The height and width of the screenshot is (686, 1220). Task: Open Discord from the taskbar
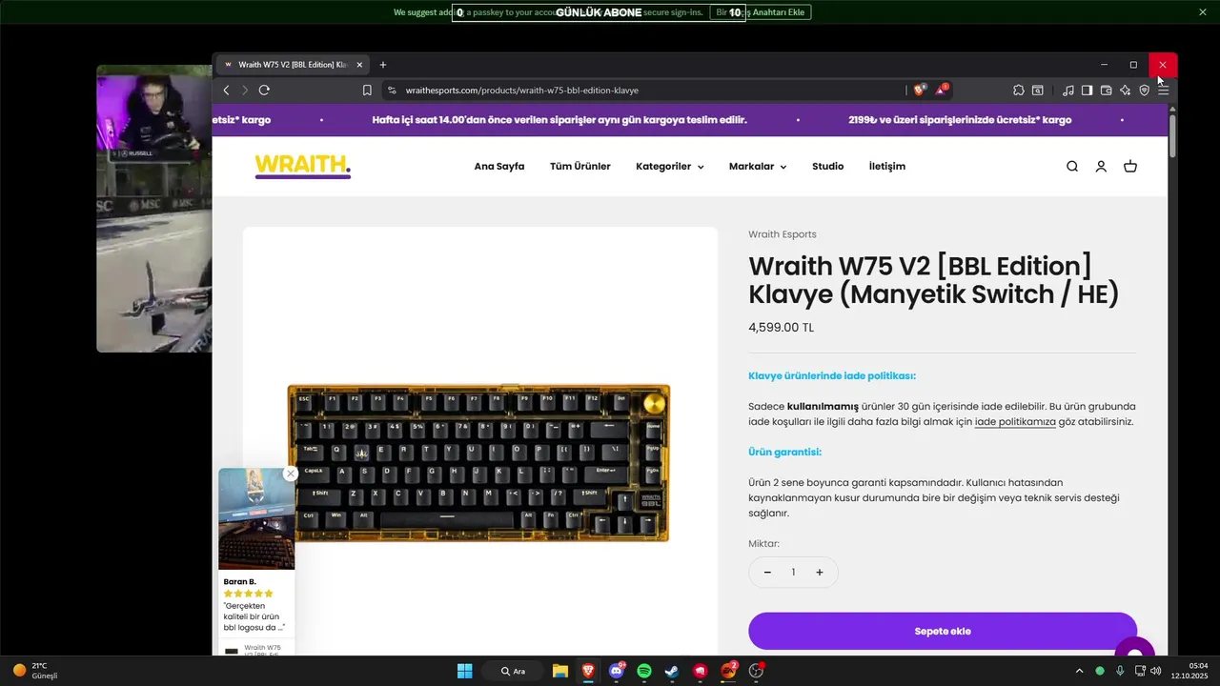click(x=617, y=671)
